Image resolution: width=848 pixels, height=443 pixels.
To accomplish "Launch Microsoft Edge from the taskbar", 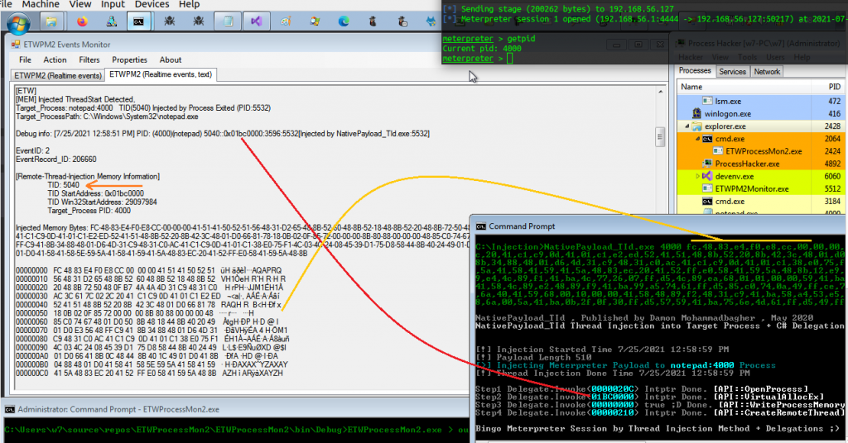I will (x=344, y=21).
